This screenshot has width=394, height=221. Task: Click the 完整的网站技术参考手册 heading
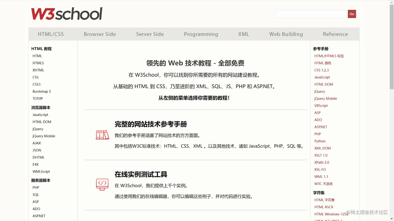151,124
